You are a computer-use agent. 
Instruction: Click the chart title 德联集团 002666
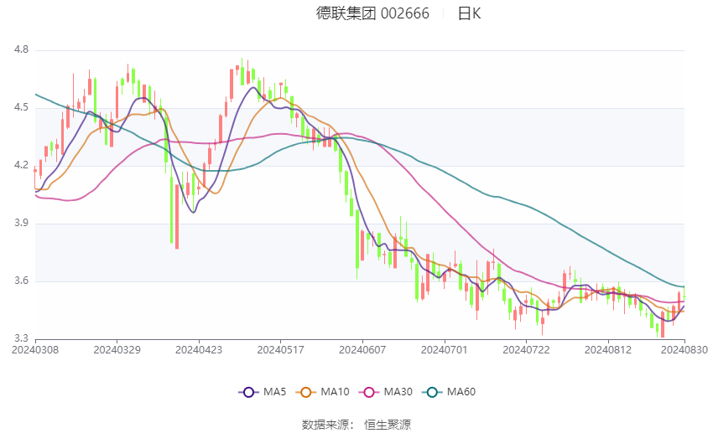(372, 13)
